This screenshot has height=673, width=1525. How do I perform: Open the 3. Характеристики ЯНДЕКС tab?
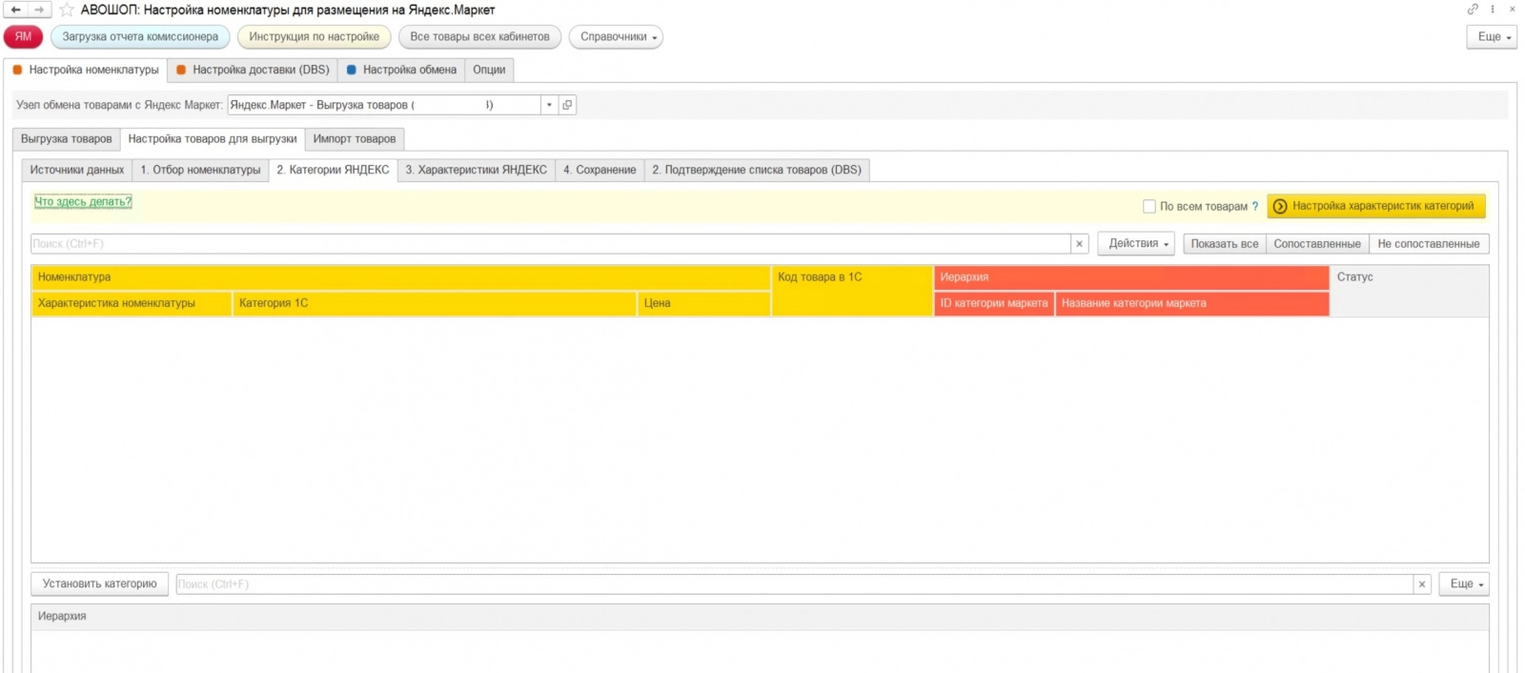click(x=476, y=170)
